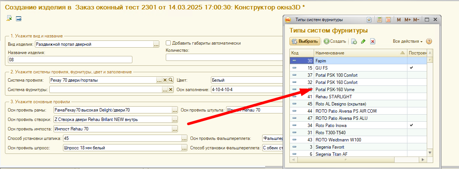Sort list by Код column header
This screenshot has width=459, height=169.
(x=302, y=53)
